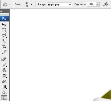Image resolution: width=111 pixels, height=101 pixels.
Task: Click the Ps logo on the toolbox
Action: click(x=4, y=18)
